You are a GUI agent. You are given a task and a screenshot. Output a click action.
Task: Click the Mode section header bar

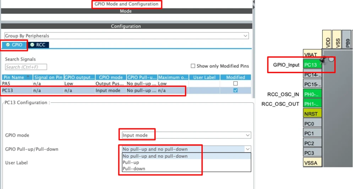(127, 11)
